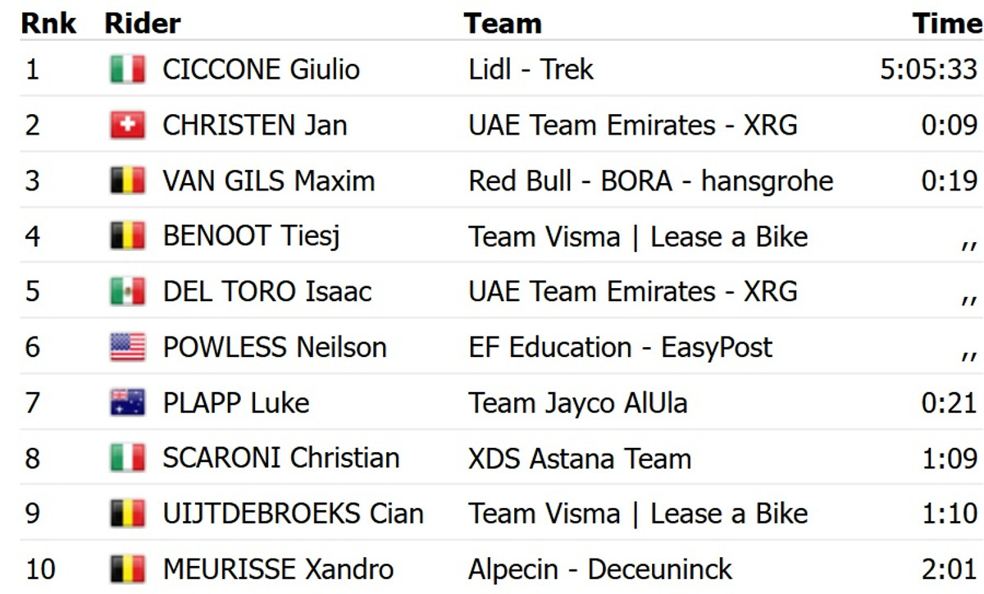
Task: Open Alpecin - Deceuninck team link
Action: point(599,569)
